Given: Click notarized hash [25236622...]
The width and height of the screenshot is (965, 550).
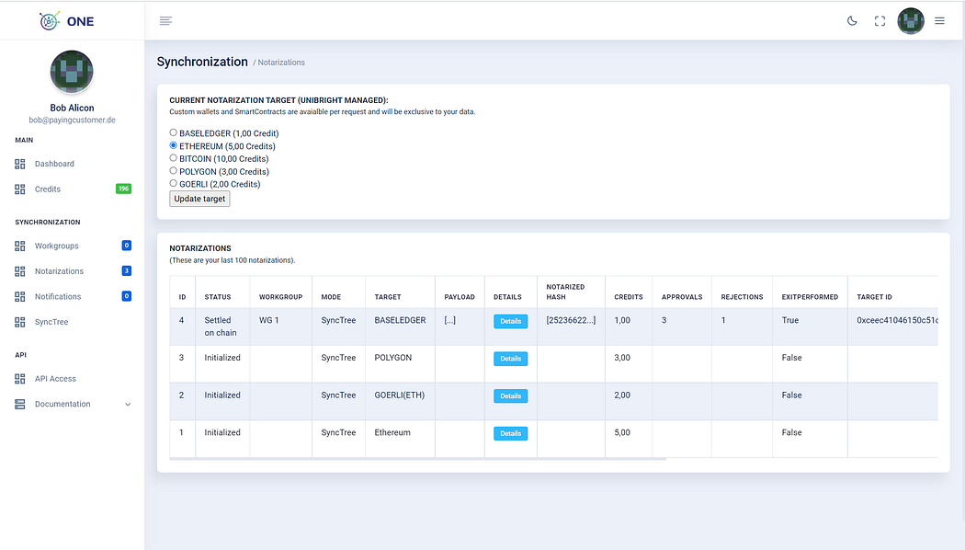Looking at the screenshot, I should (571, 320).
